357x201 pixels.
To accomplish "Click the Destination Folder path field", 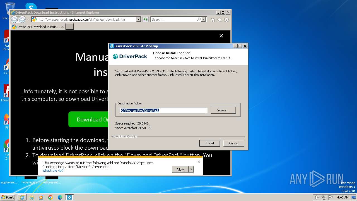I will coord(163,111).
